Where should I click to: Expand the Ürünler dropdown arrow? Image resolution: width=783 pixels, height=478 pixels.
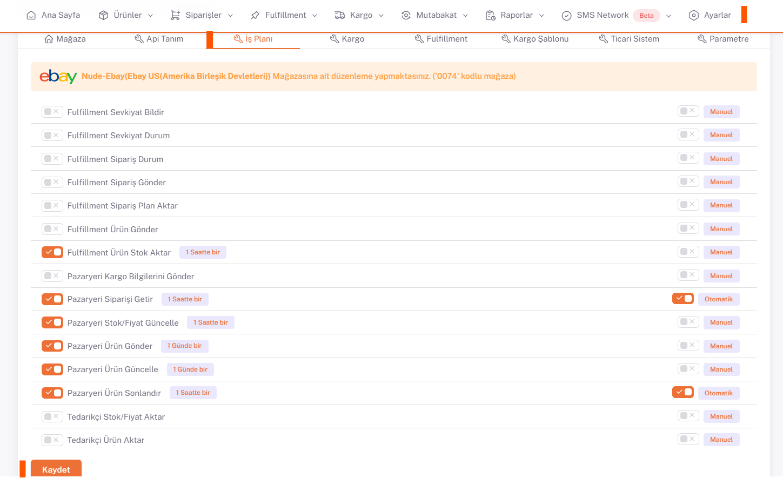(150, 16)
